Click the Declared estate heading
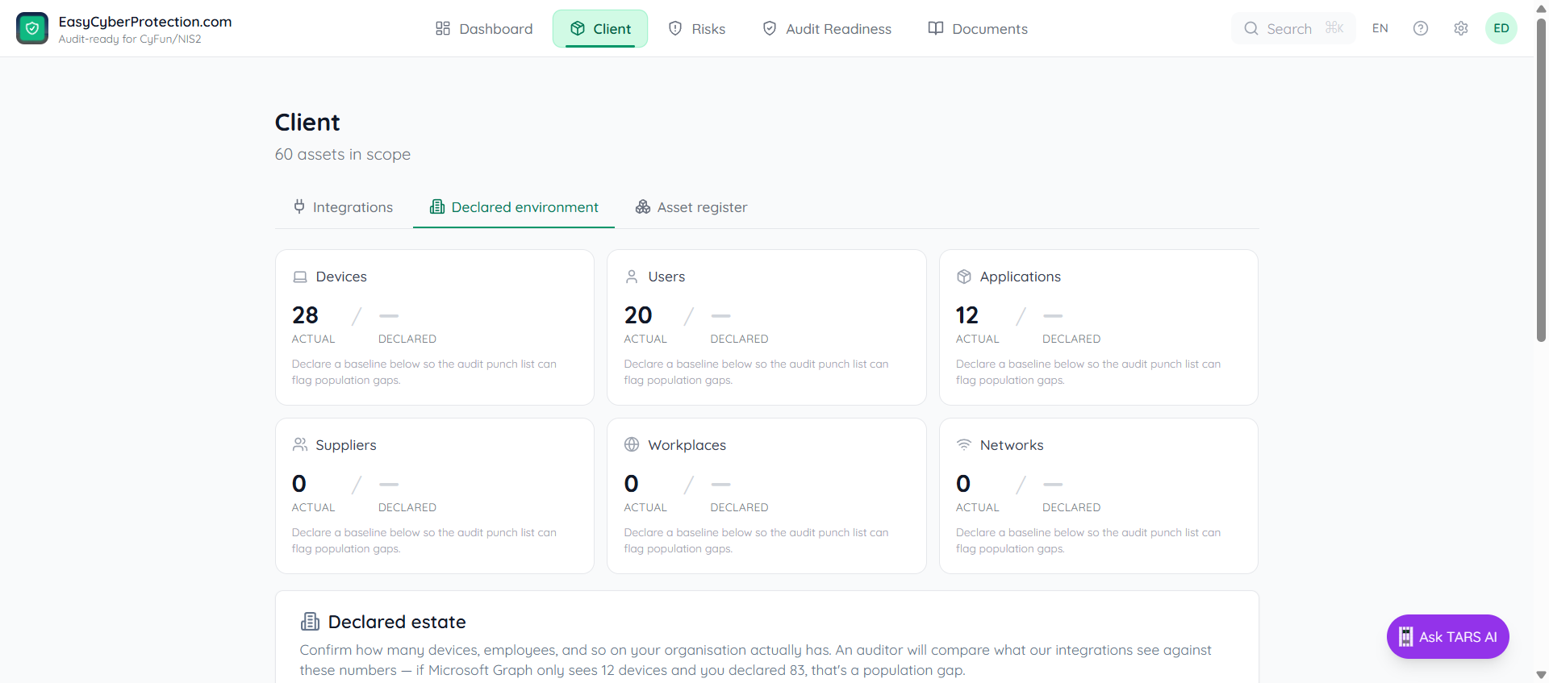1549x683 pixels. click(x=397, y=622)
